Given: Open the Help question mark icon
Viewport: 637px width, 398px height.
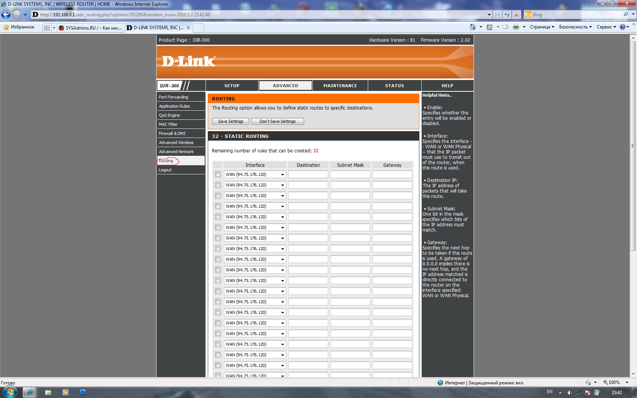Looking at the screenshot, I should click(622, 27).
